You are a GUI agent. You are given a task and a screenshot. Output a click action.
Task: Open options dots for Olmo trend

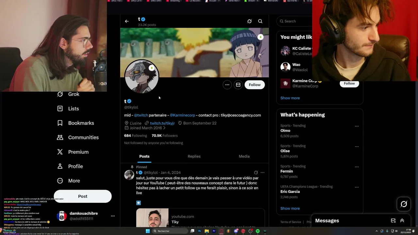(357, 126)
